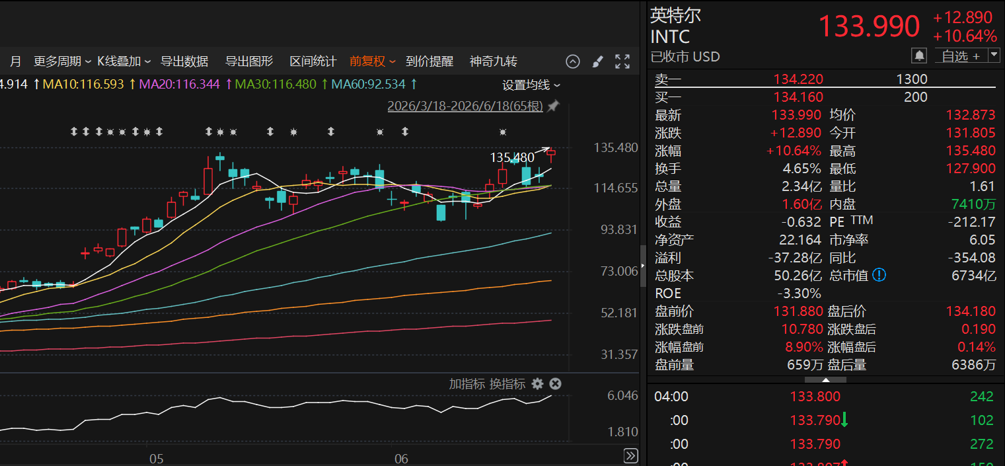Expand the 设置均线 dropdown
The width and height of the screenshot is (1005, 466).
tap(531, 85)
